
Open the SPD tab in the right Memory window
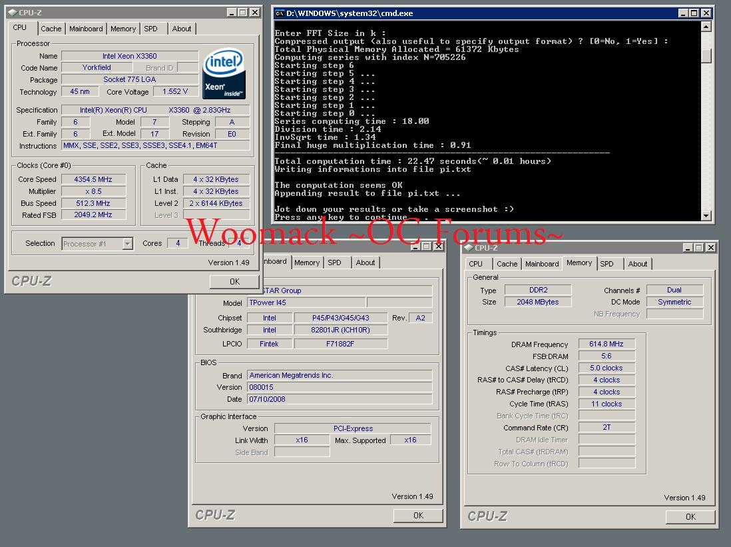[607, 264]
